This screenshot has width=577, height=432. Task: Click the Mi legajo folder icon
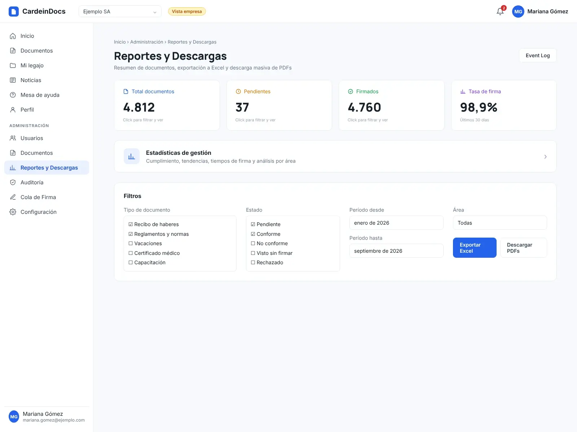tap(13, 66)
